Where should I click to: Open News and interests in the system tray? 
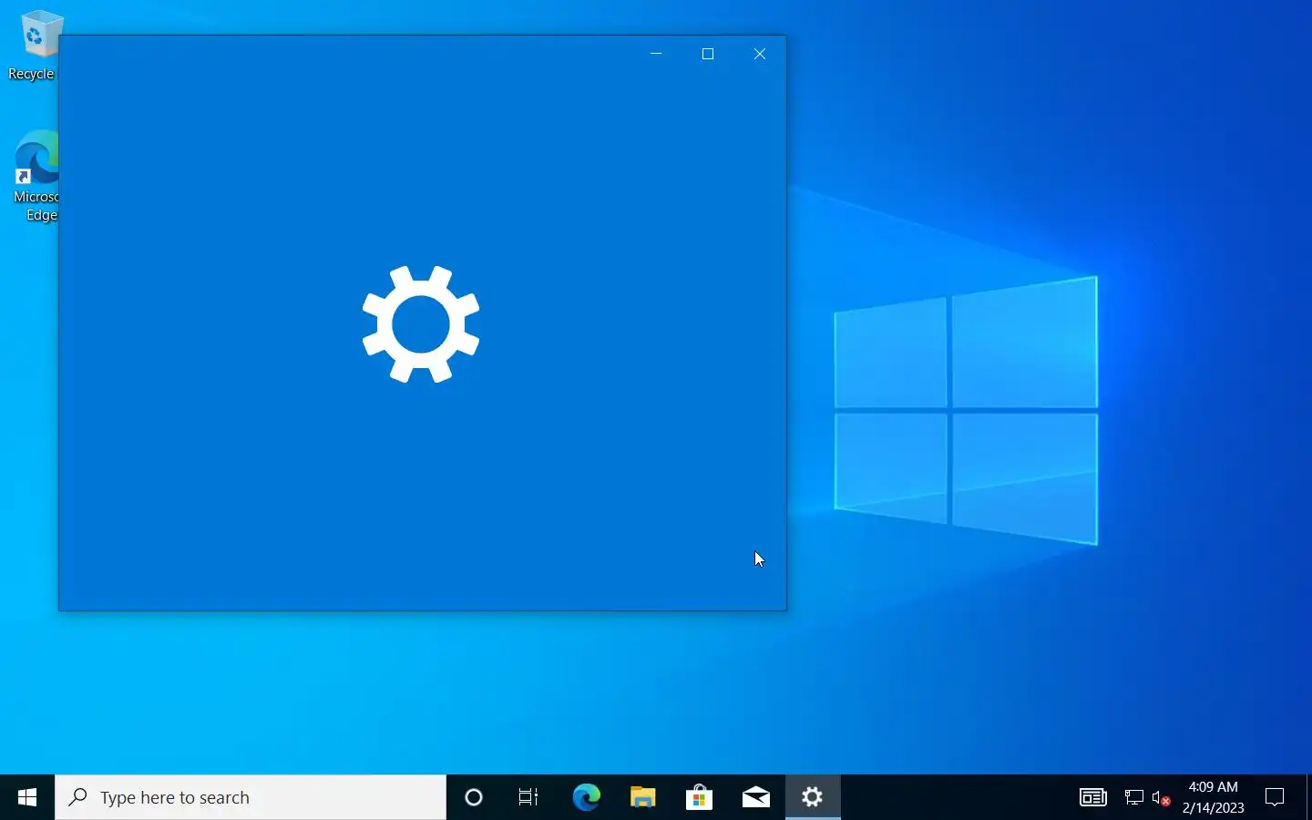1093,797
